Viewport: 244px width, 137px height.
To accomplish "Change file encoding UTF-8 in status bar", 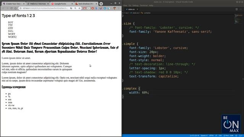I will tap(211, 135).
